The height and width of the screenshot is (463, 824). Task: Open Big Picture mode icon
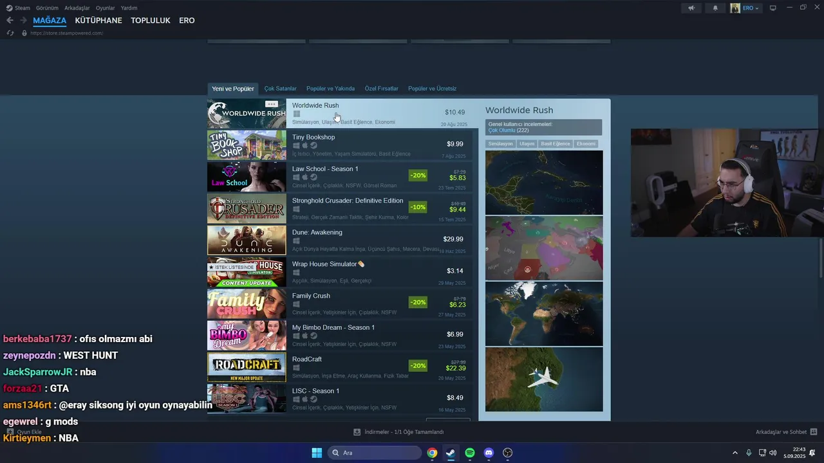(x=773, y=8)
